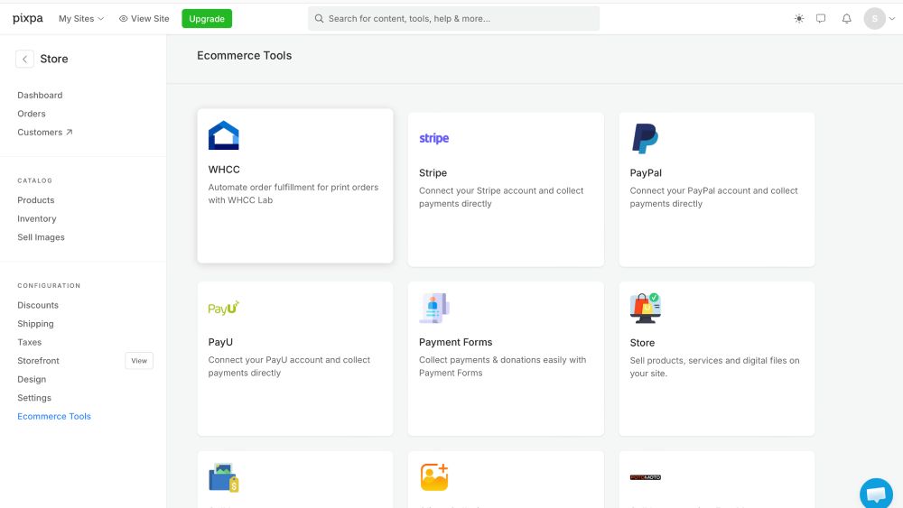
Task: Open Orders in the sidebar
Action: pos(31,114)
